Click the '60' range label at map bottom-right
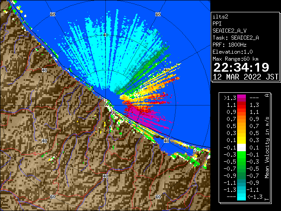The image size is (281, 211). pos(158,196)
